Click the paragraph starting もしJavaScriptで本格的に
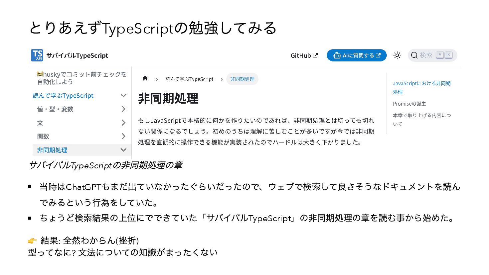 (x=256, y=131)
